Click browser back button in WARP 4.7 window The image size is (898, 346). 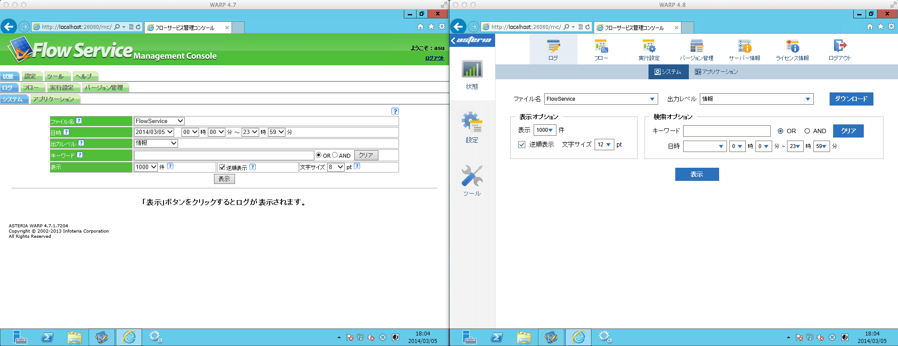pyautogui.click(x=9, y=27)
